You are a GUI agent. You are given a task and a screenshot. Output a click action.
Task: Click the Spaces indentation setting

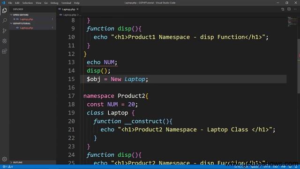(x=256, y=167)
